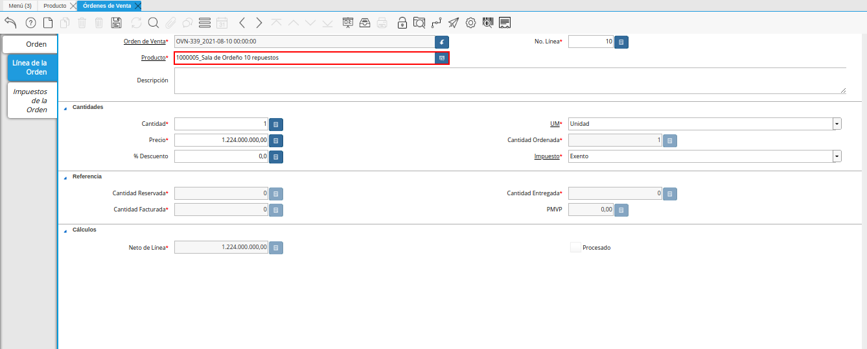Click the attachment paperclip icon
This screenshot has height=349, width=867.
coord(170,23)
